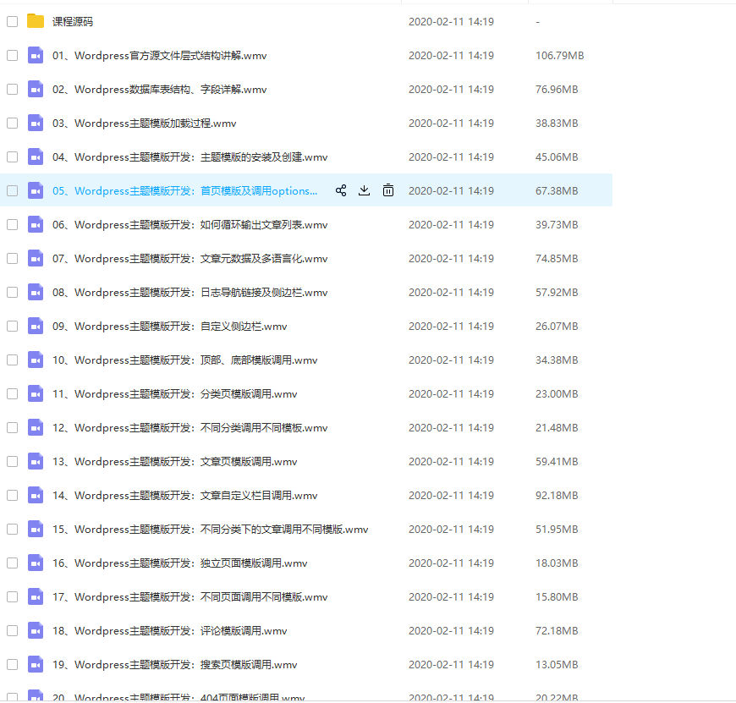
Task: Click the video icon of file 19 搜索页模版调用
Action: click(x=36, y=664)
